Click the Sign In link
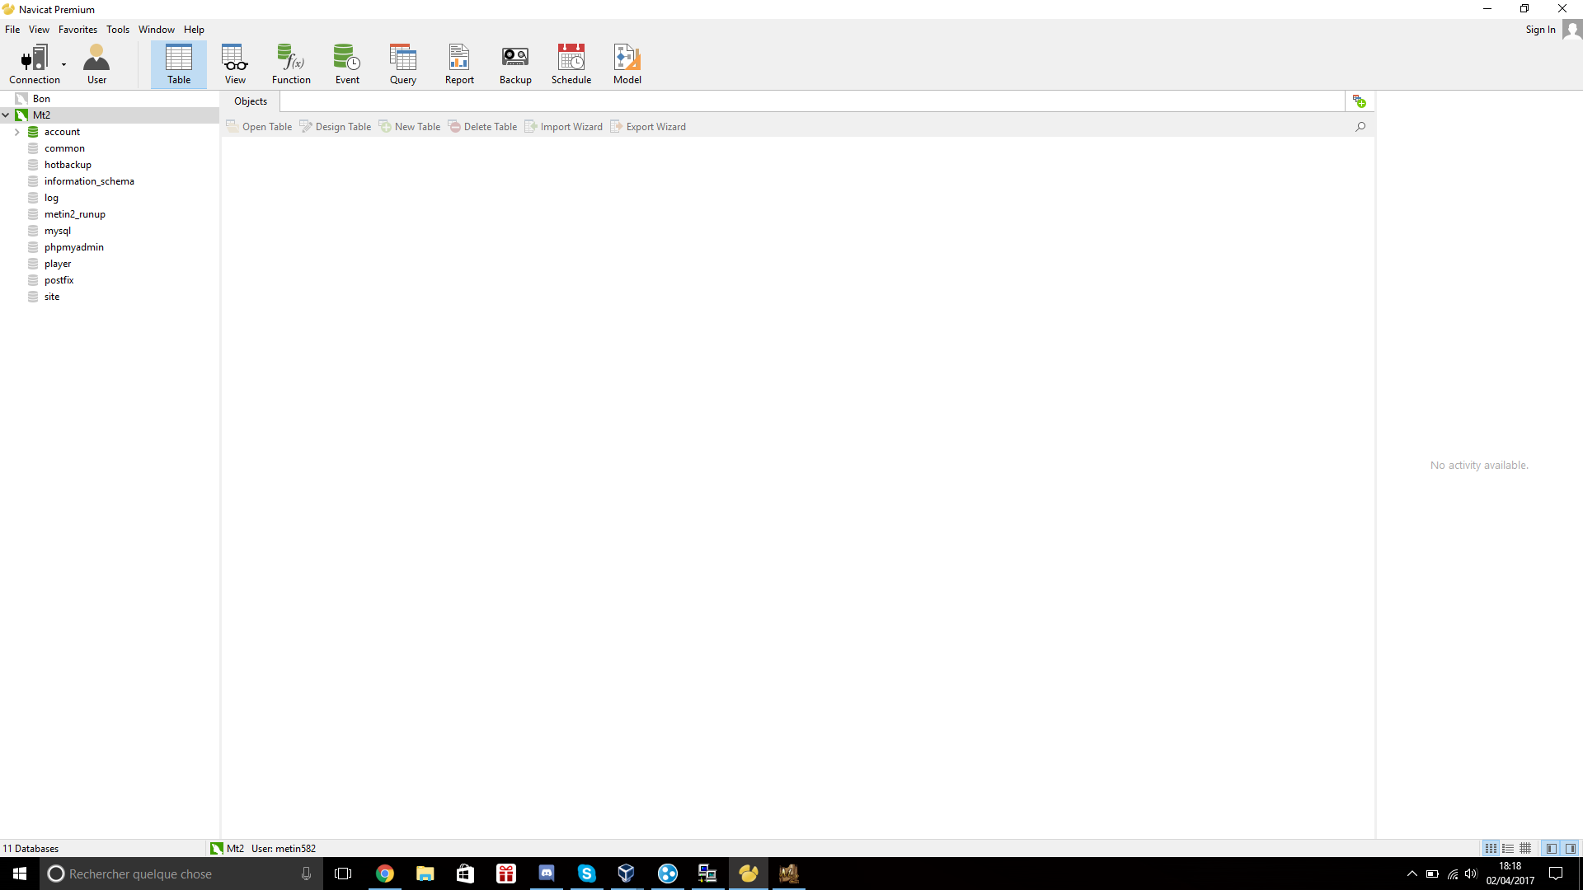This screenshot has height=890, width=1583. coord(1540,30)
